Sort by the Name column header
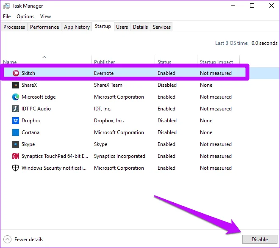 pyautogui.click(x=10, y=62)
